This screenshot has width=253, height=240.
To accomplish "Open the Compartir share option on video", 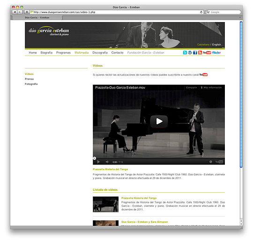I will click(192, 88).
